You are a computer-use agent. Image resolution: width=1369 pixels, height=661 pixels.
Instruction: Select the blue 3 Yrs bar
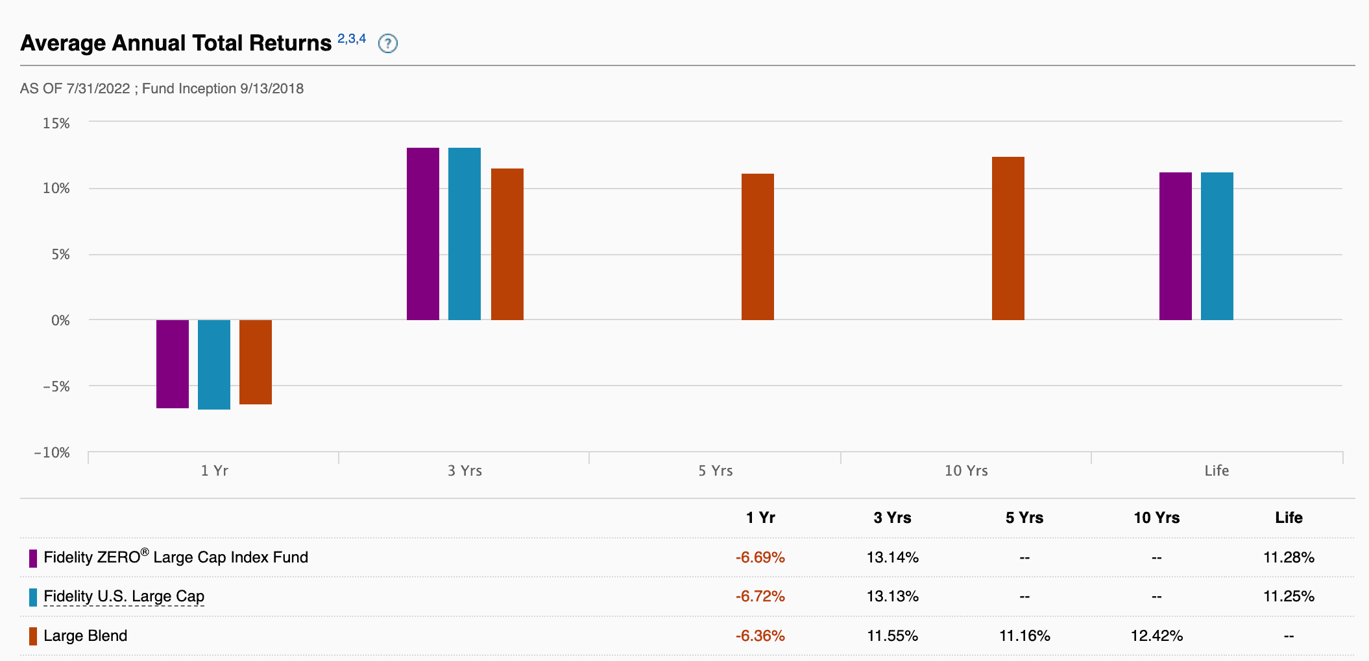(465, 234)
